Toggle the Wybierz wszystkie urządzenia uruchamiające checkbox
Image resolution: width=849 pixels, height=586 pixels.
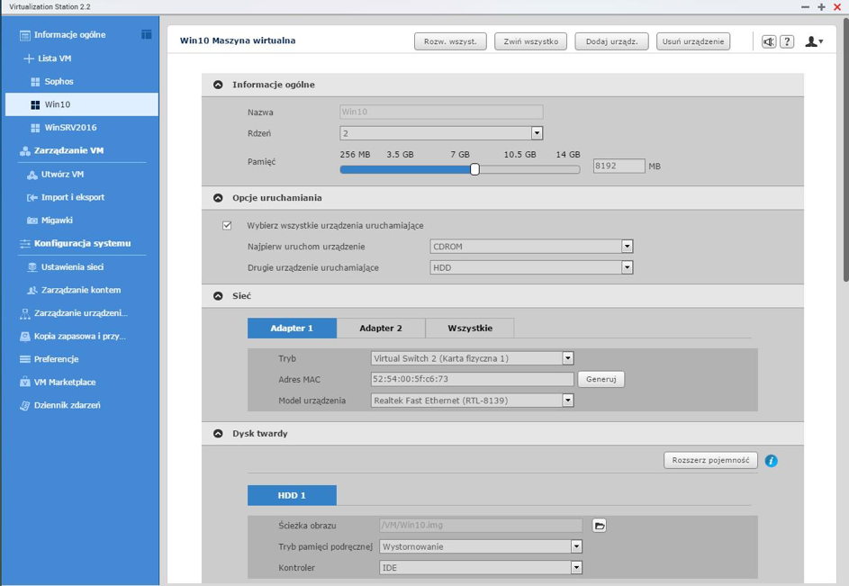[227, 225]
